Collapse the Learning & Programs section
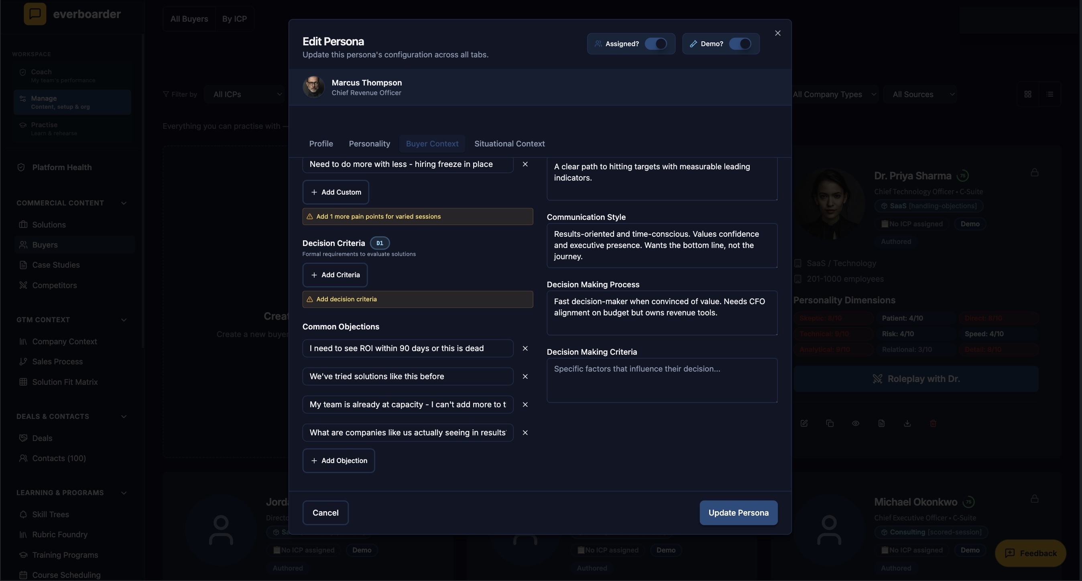 [x=124, y=493]
